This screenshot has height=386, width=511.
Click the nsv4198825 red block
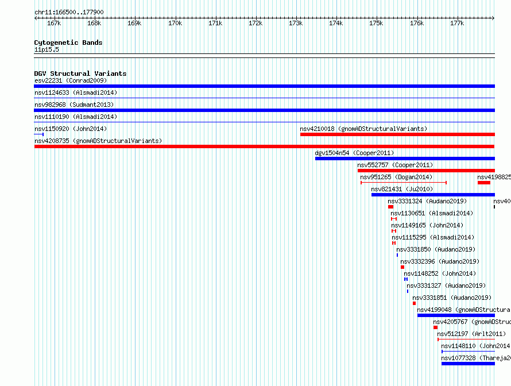[483, 183]
